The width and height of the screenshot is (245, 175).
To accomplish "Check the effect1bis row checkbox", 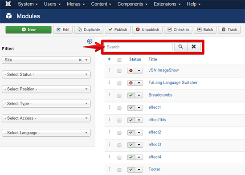I will click(x=119, y=121).
